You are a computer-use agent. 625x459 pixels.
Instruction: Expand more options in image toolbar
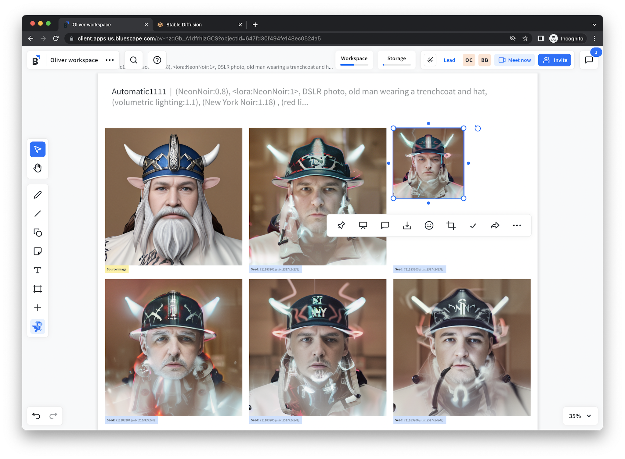517,226
